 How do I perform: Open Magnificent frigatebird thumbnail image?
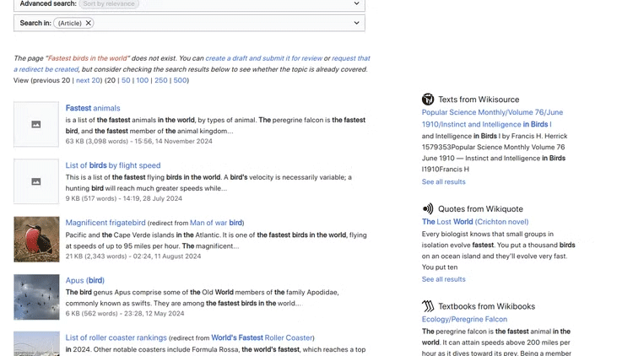[x=36, y=239]
